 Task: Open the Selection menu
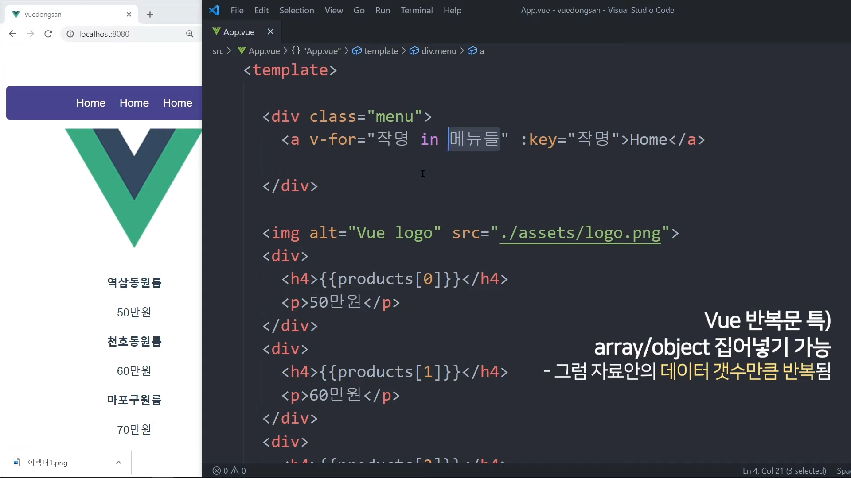[x=297, y=10]
